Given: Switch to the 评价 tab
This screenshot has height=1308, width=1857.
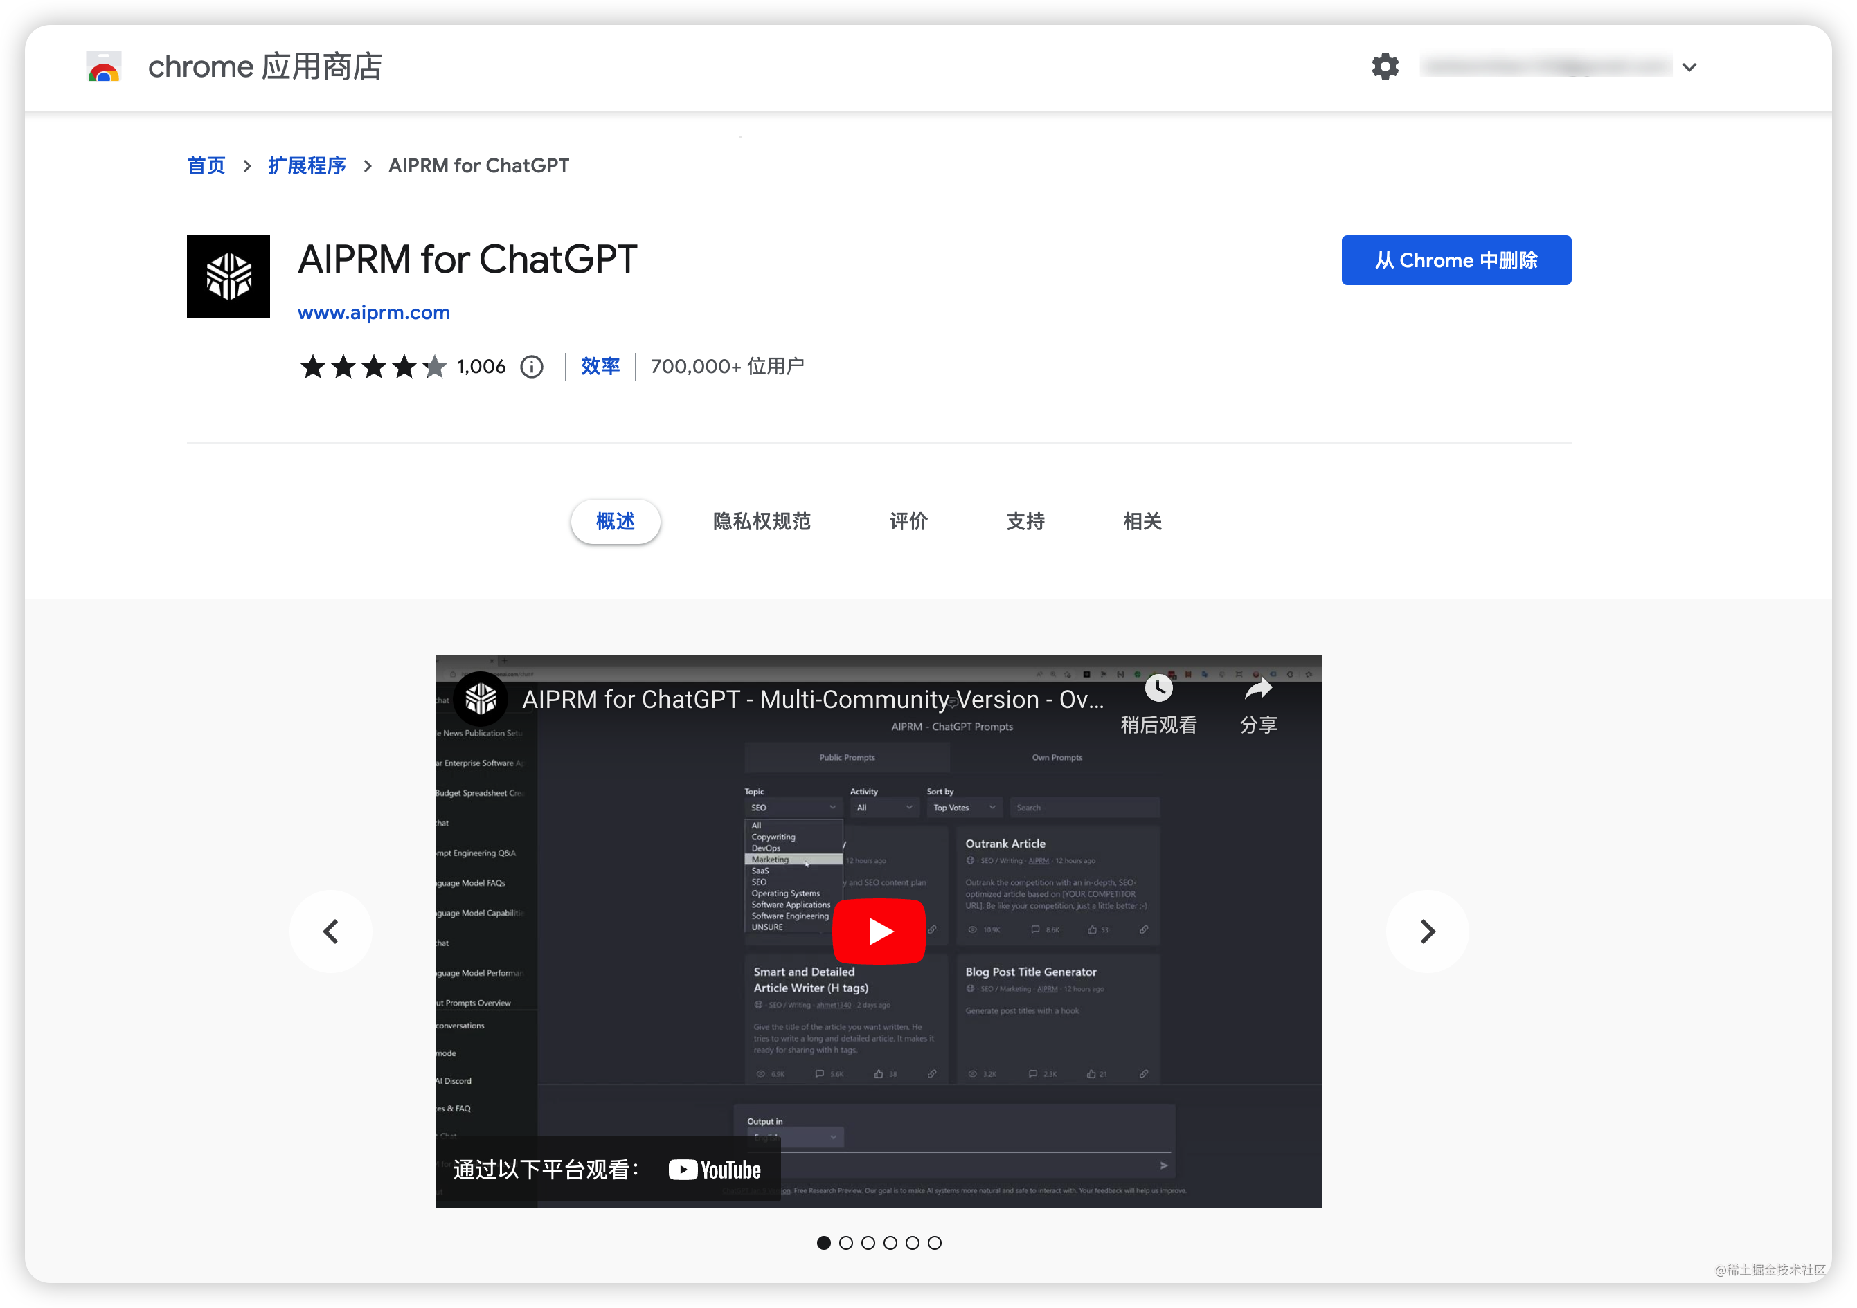Looking at the screenshot, I should [x=908, y=521].
